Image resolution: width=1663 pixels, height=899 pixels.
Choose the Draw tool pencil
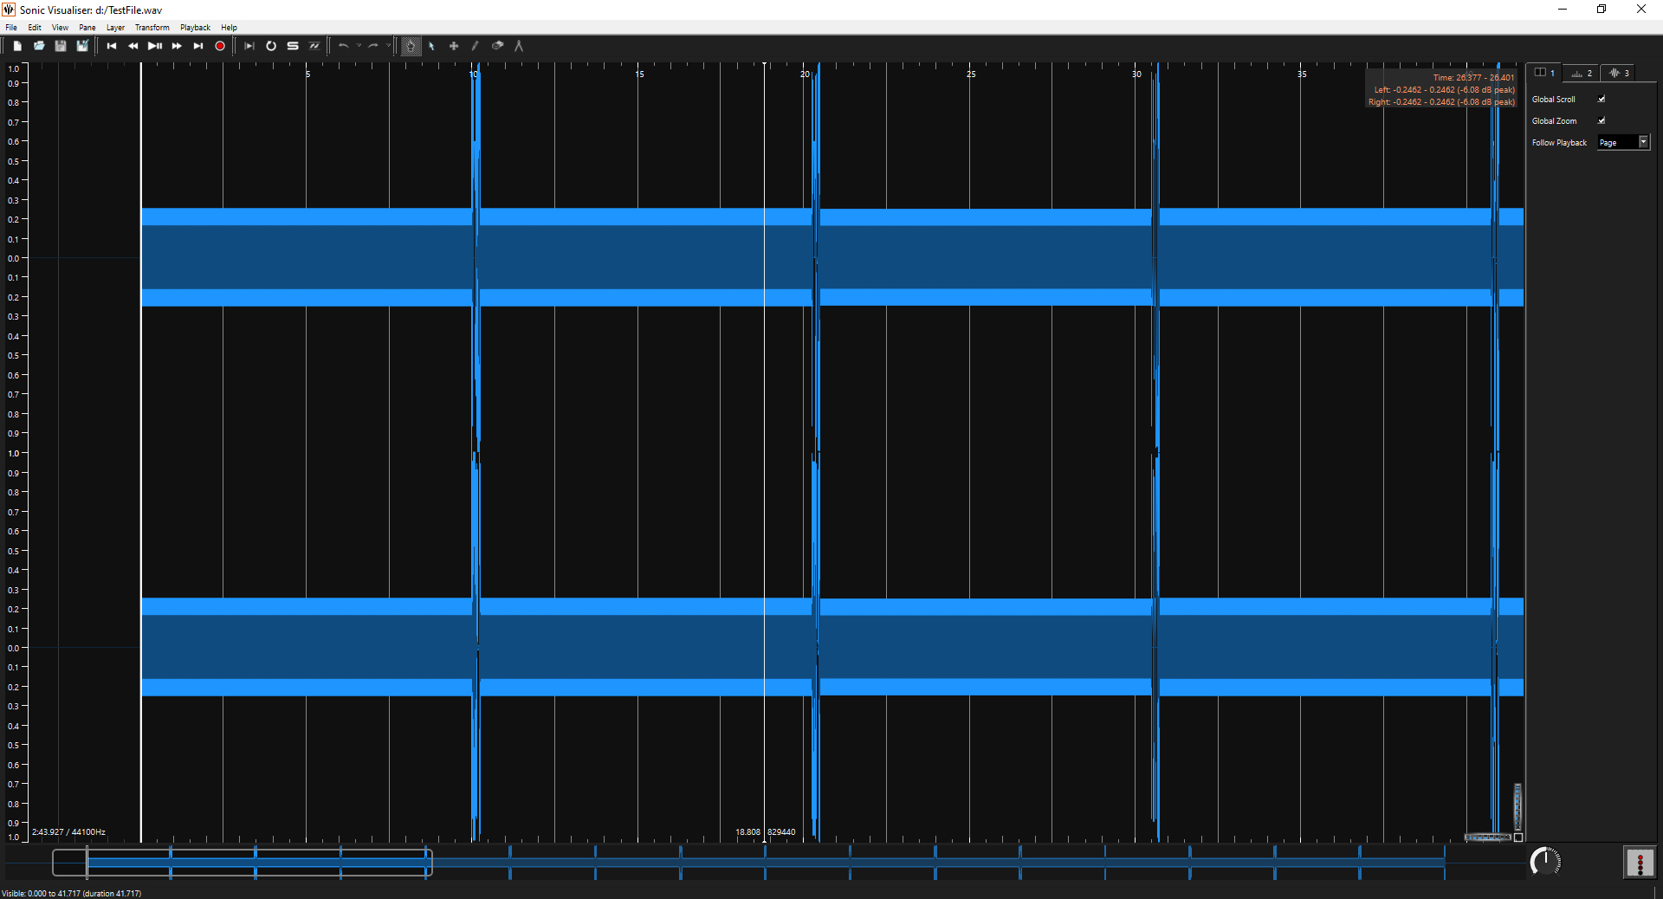(x=475, y=46)
